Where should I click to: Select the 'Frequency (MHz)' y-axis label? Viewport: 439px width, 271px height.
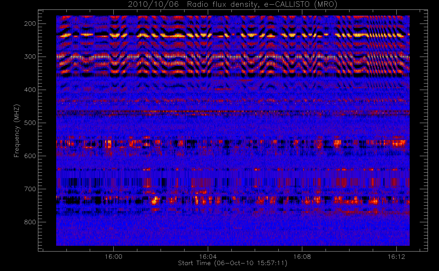click(x=17, y=131)
